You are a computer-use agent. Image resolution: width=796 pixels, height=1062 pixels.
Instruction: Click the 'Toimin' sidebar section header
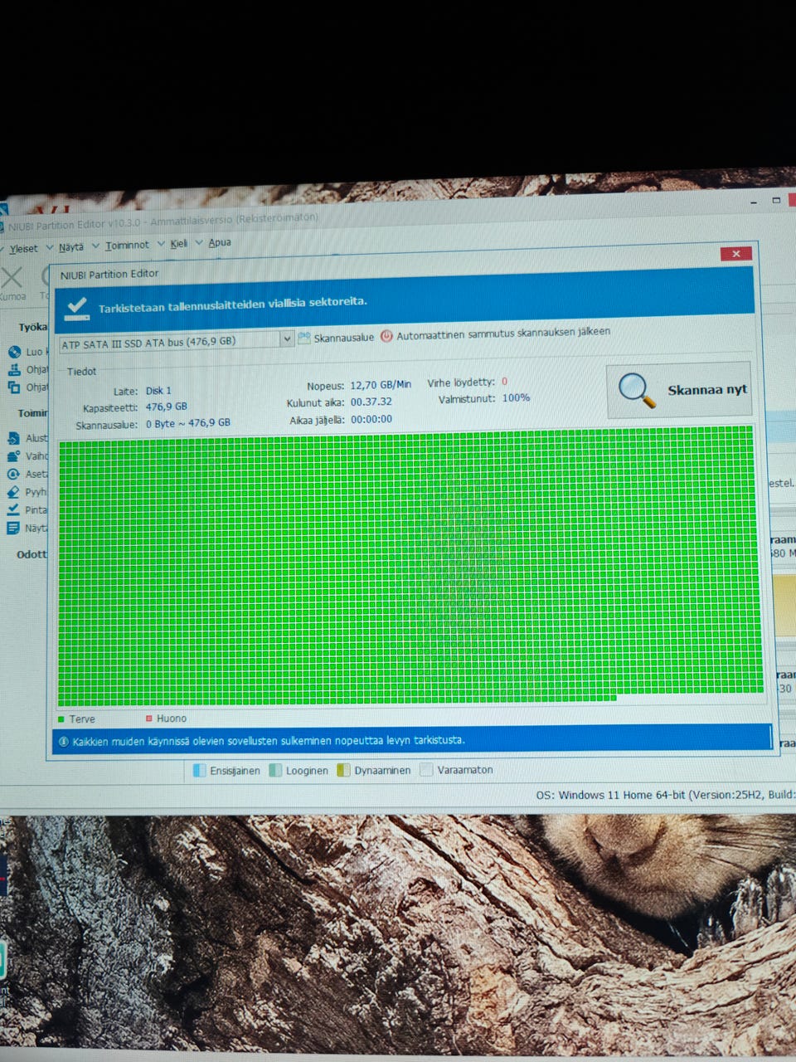coord(33,412)
